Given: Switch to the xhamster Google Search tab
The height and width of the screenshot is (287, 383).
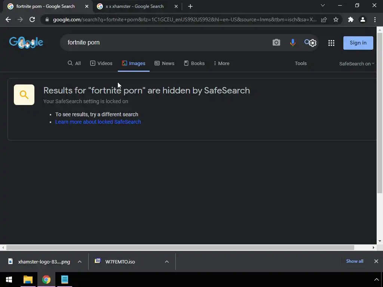Looking at the screenshot, I should pyautogui.click(x=134, y=6).
